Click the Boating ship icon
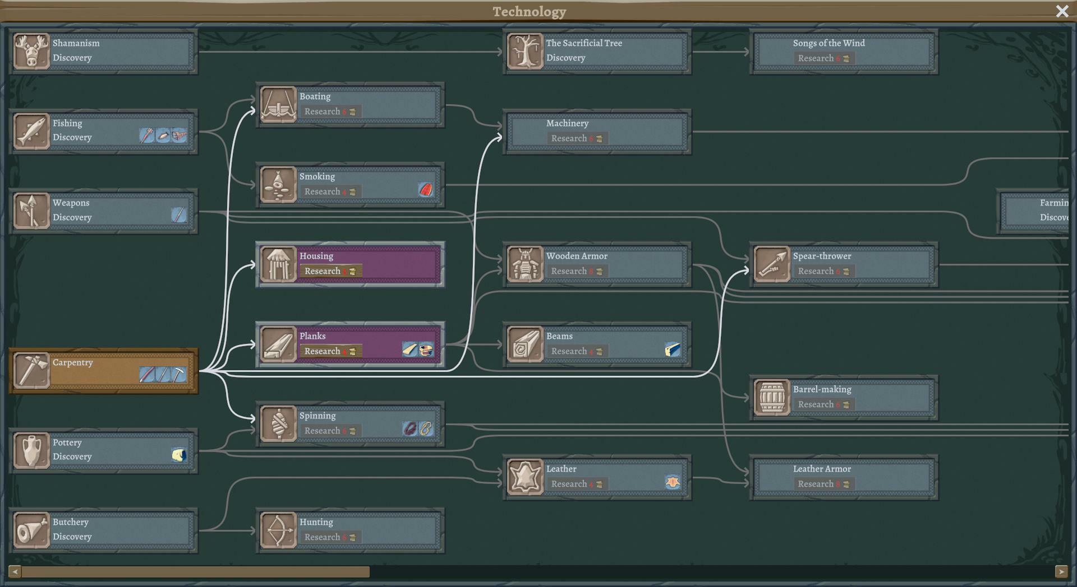 [278, 105]
